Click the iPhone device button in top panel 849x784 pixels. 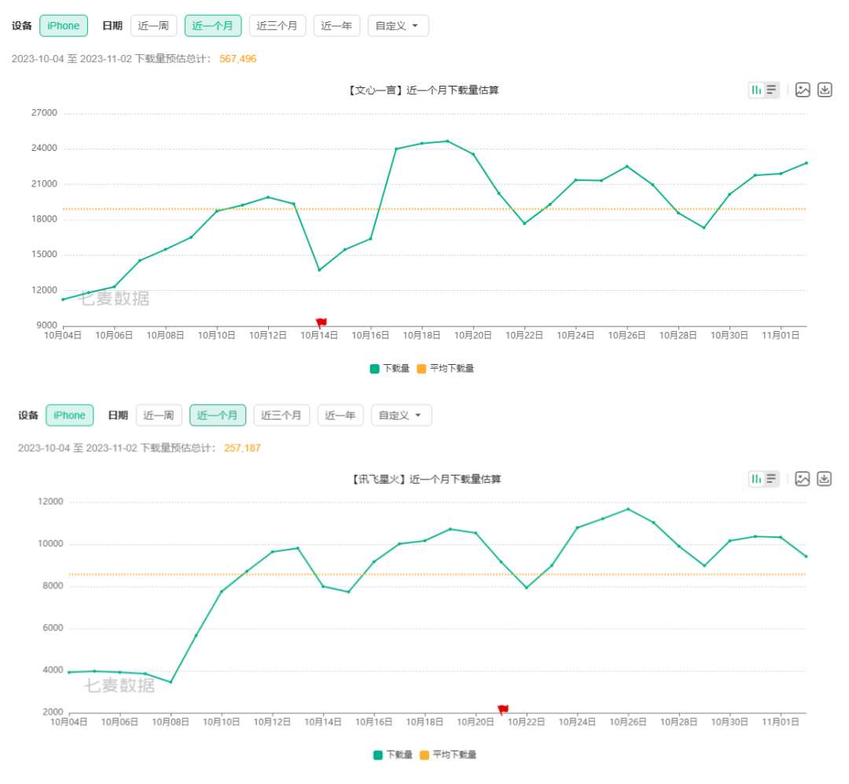coord(64,26)
